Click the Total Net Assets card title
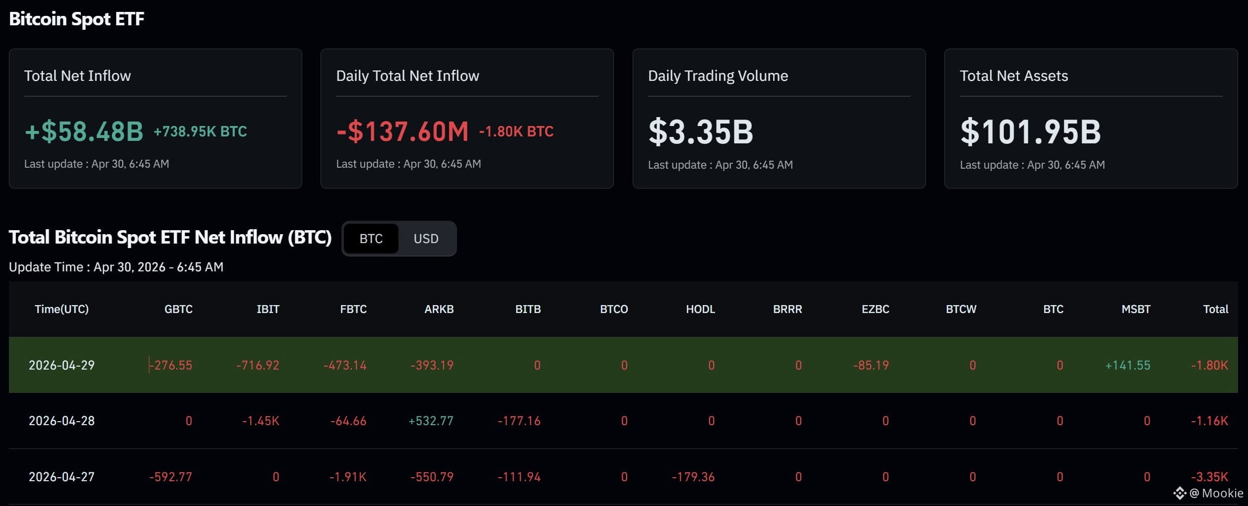Image resolution: width=1248 pixels, height=506 pixels. pos(1014,76)
